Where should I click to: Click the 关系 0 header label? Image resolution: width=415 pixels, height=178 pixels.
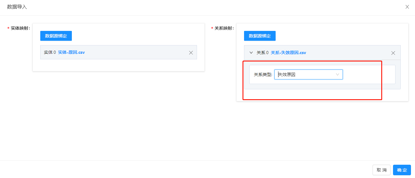[263, 53]
